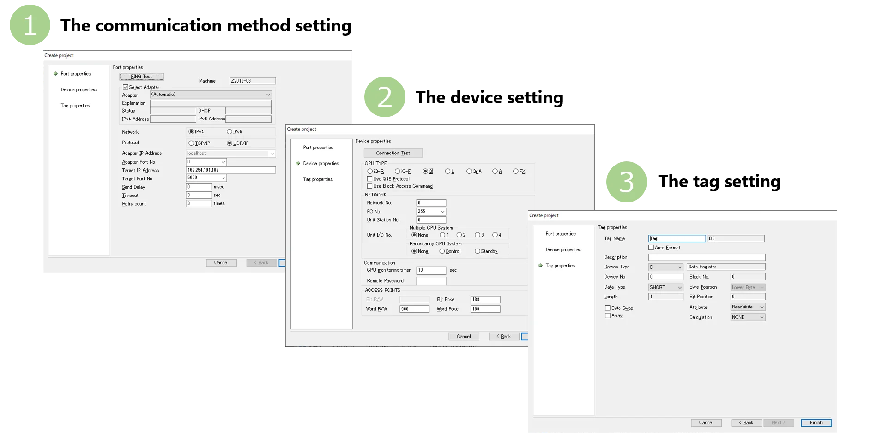The height and width of the screenshot is (433, 877).
Task: Select Device properties in third dialog sidebar
Action: pos(563,250)
